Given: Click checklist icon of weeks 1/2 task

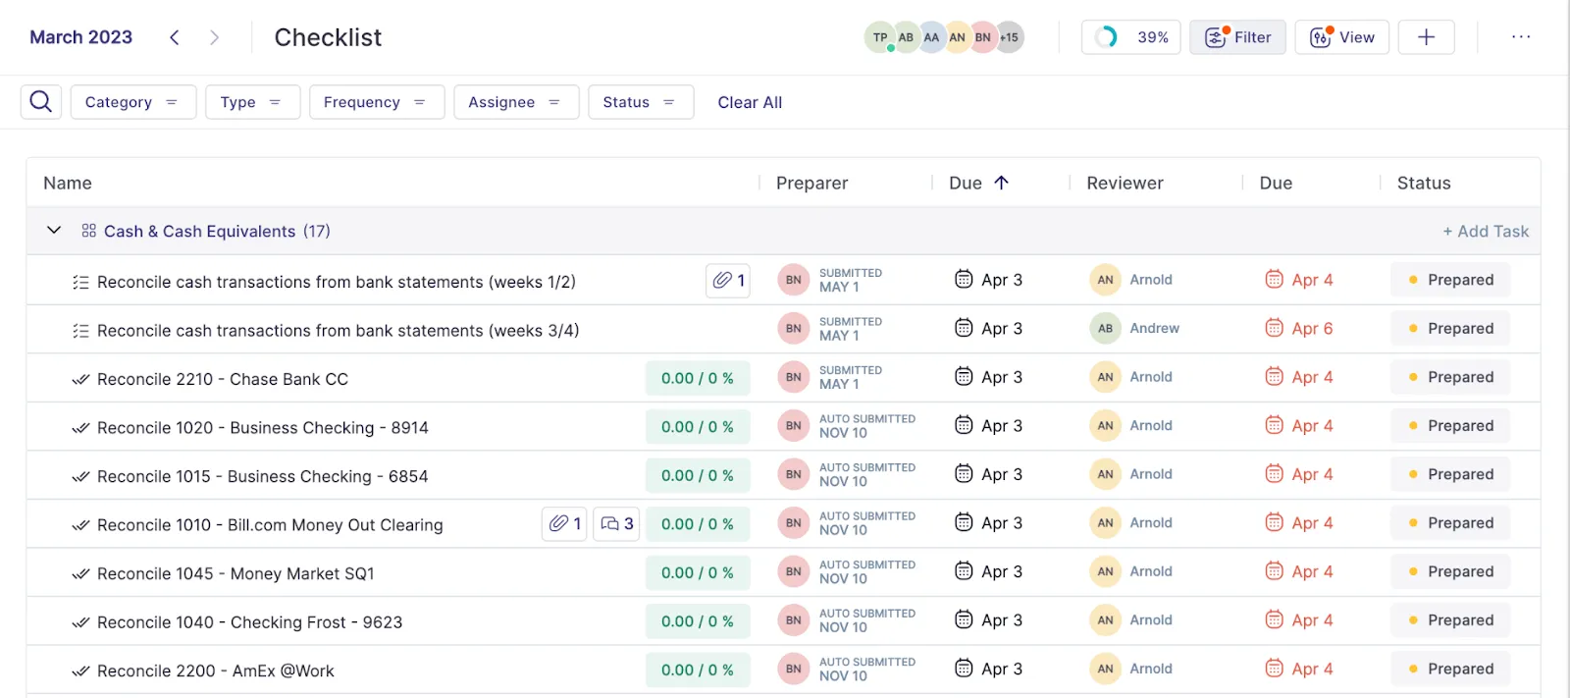Looking at the screenshot, I should [x=80, y=283].
